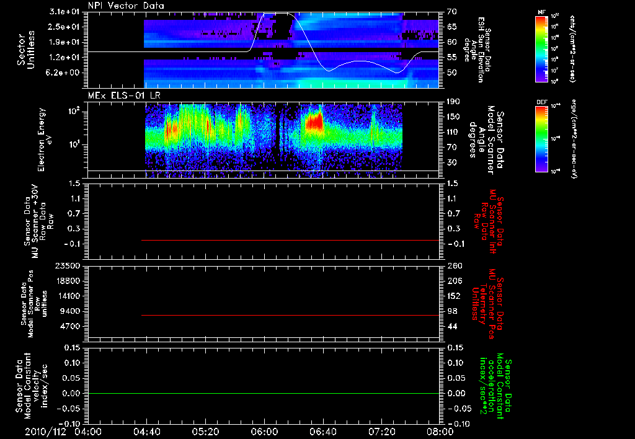Click the 'Electron Energy eV' axis label
This screenshot has width=635, height=439.
point(44,140)
